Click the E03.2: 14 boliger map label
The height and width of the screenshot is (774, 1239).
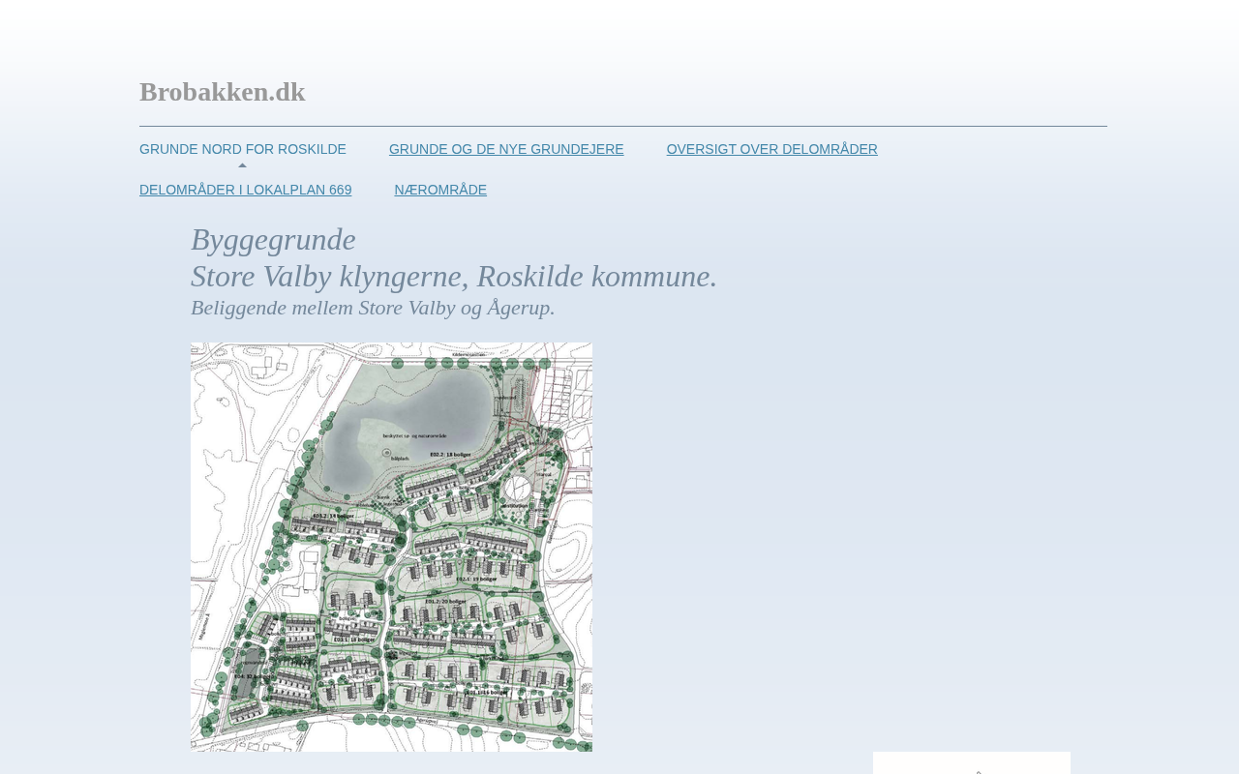click(329, 516)
